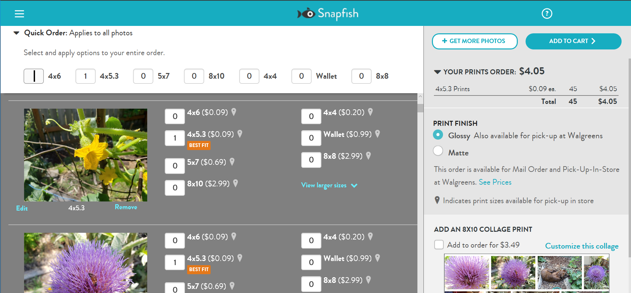Screen dimensions: 631x293
Task: Click second photo 4x4 quantity box
Action: click(311, 241)
